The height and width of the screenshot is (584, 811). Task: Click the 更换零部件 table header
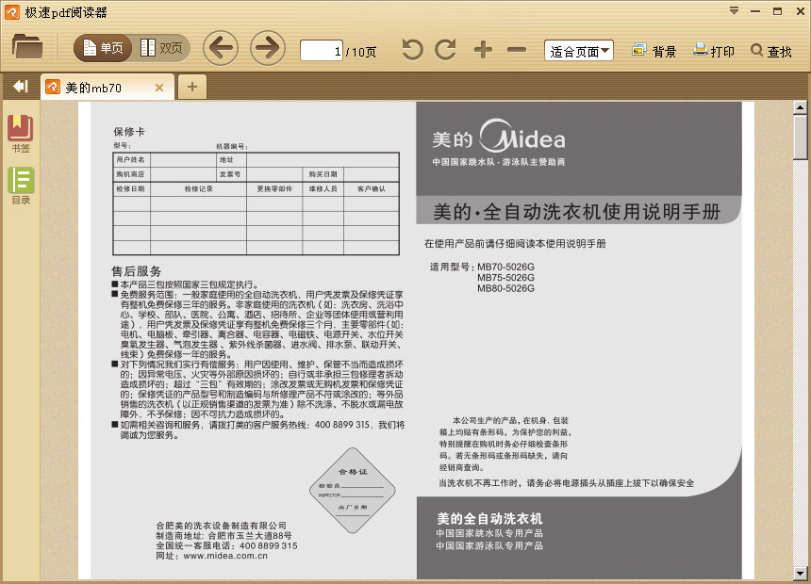[x=274, y=189]
